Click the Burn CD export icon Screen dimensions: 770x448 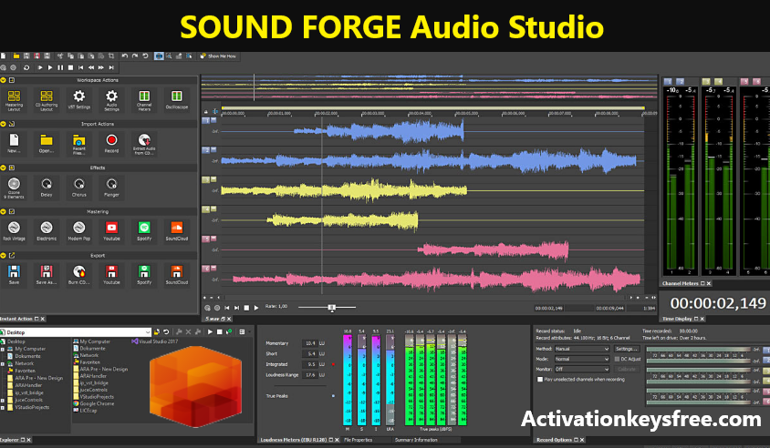(x=78, y=274)
